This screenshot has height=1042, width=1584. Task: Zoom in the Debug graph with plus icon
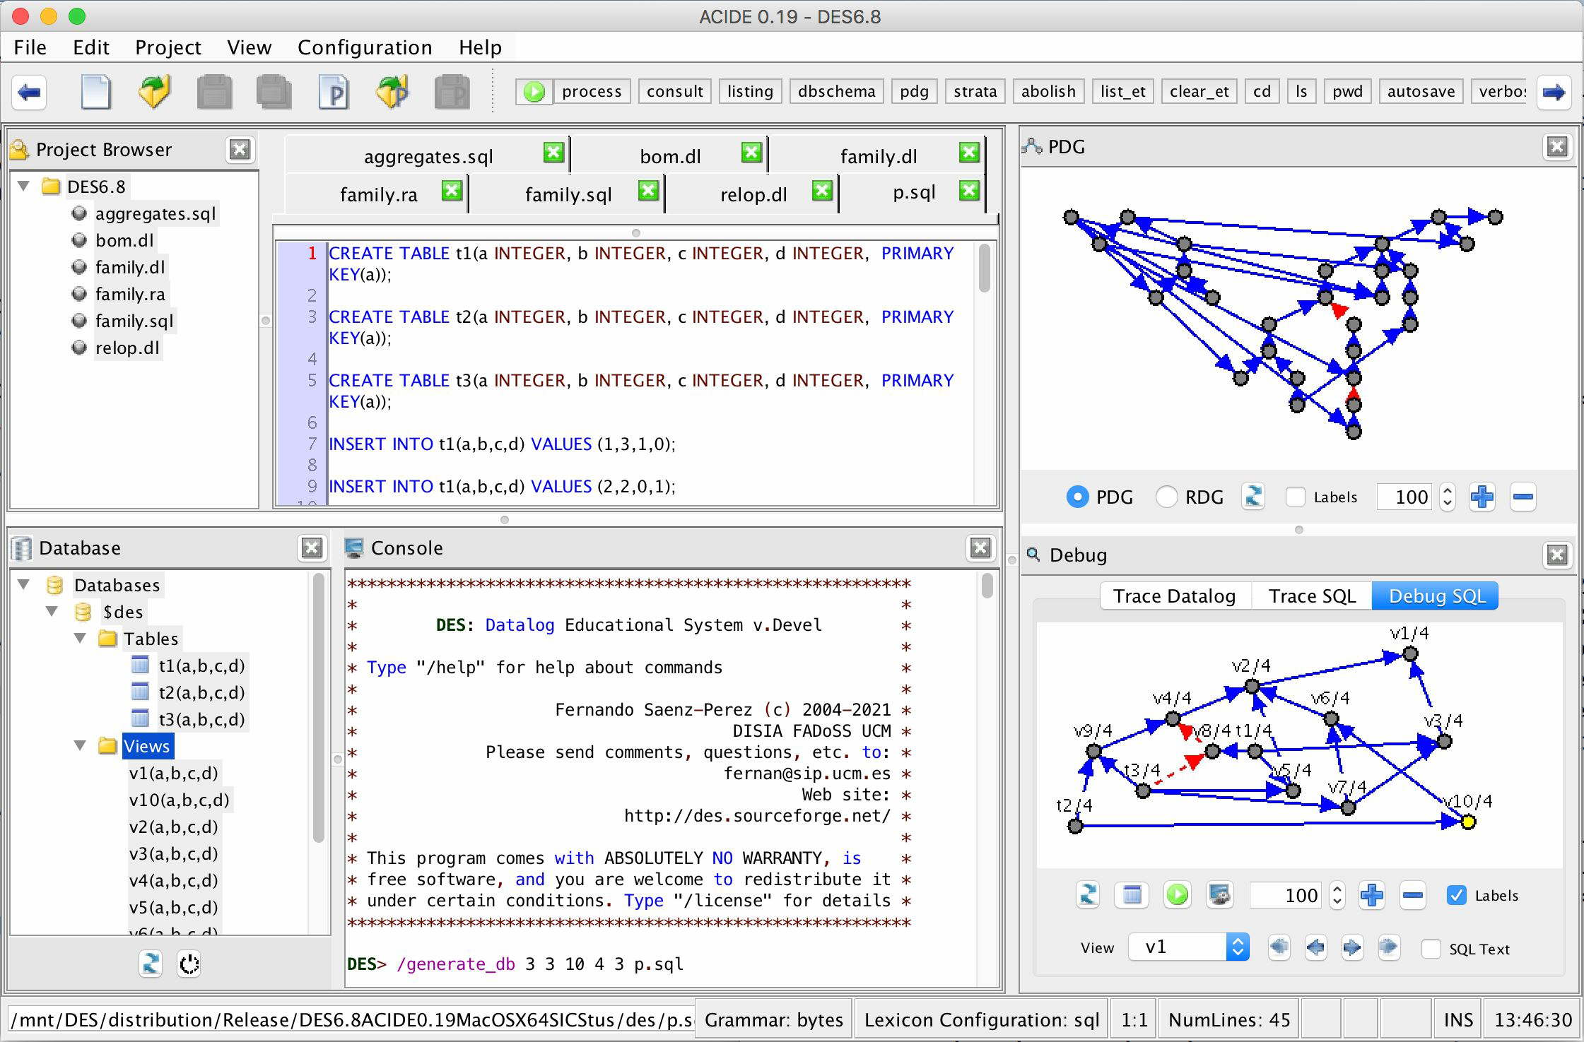(1371, 895)
